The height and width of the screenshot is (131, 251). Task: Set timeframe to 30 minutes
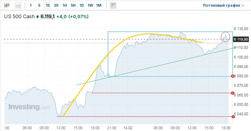(x=56, y=5)
